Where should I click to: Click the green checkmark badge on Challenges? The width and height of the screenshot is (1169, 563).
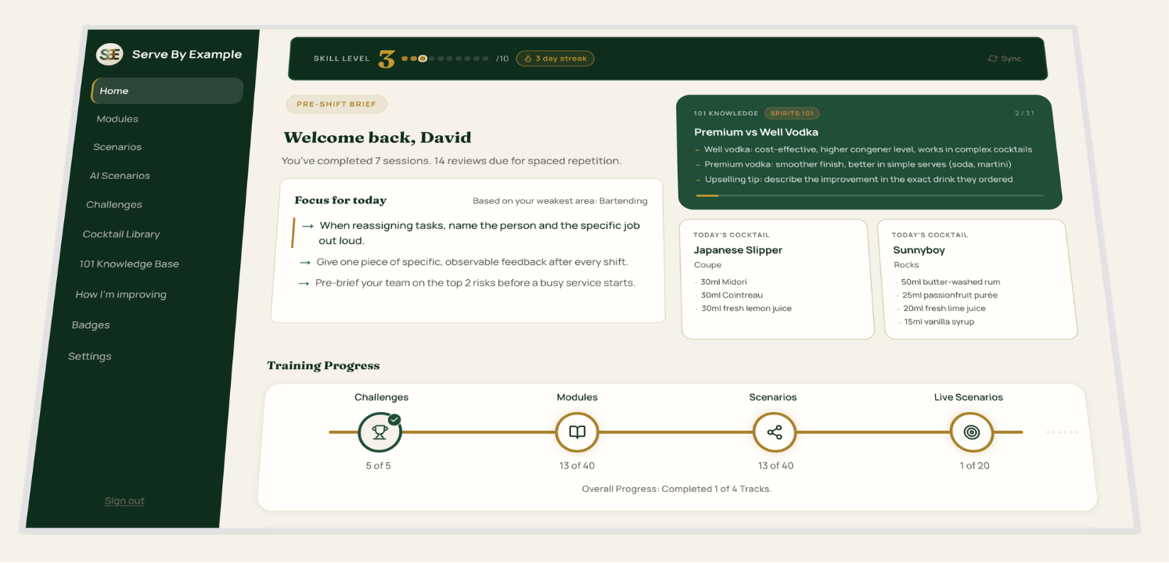[394, 419]
